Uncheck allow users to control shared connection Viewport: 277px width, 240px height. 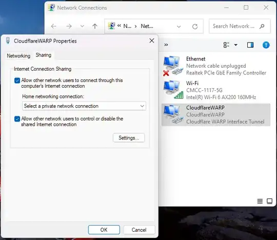(x=17, y=119)
